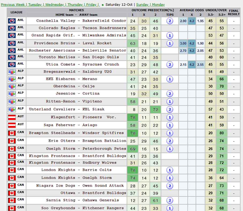Screen dimensions: 243x211
Task: Click Austria flag beside Klagenfurt match
Action: click(x=12, y=117)
